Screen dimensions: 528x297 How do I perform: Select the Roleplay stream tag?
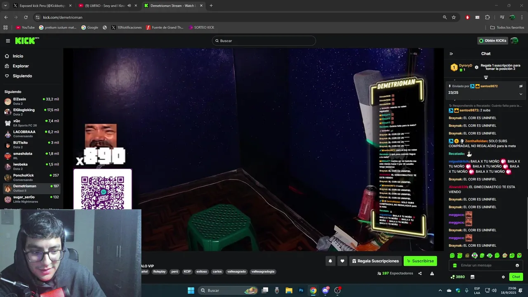(159, 272)
